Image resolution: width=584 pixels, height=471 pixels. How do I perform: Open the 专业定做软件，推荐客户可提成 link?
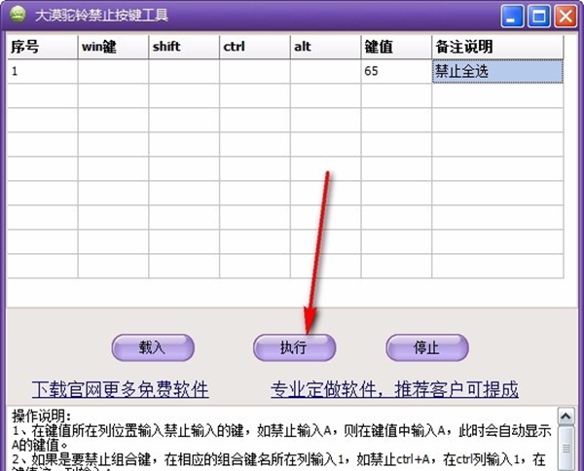(394, 389)
